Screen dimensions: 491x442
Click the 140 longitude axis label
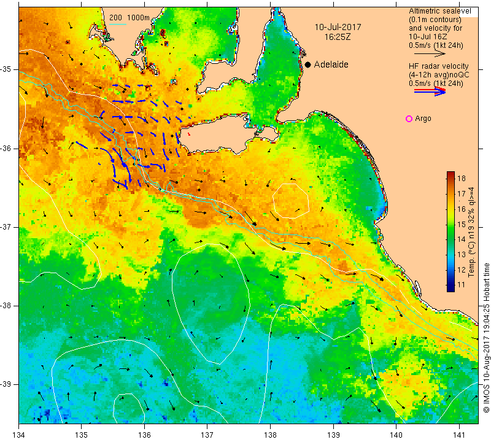coord(396,435)
